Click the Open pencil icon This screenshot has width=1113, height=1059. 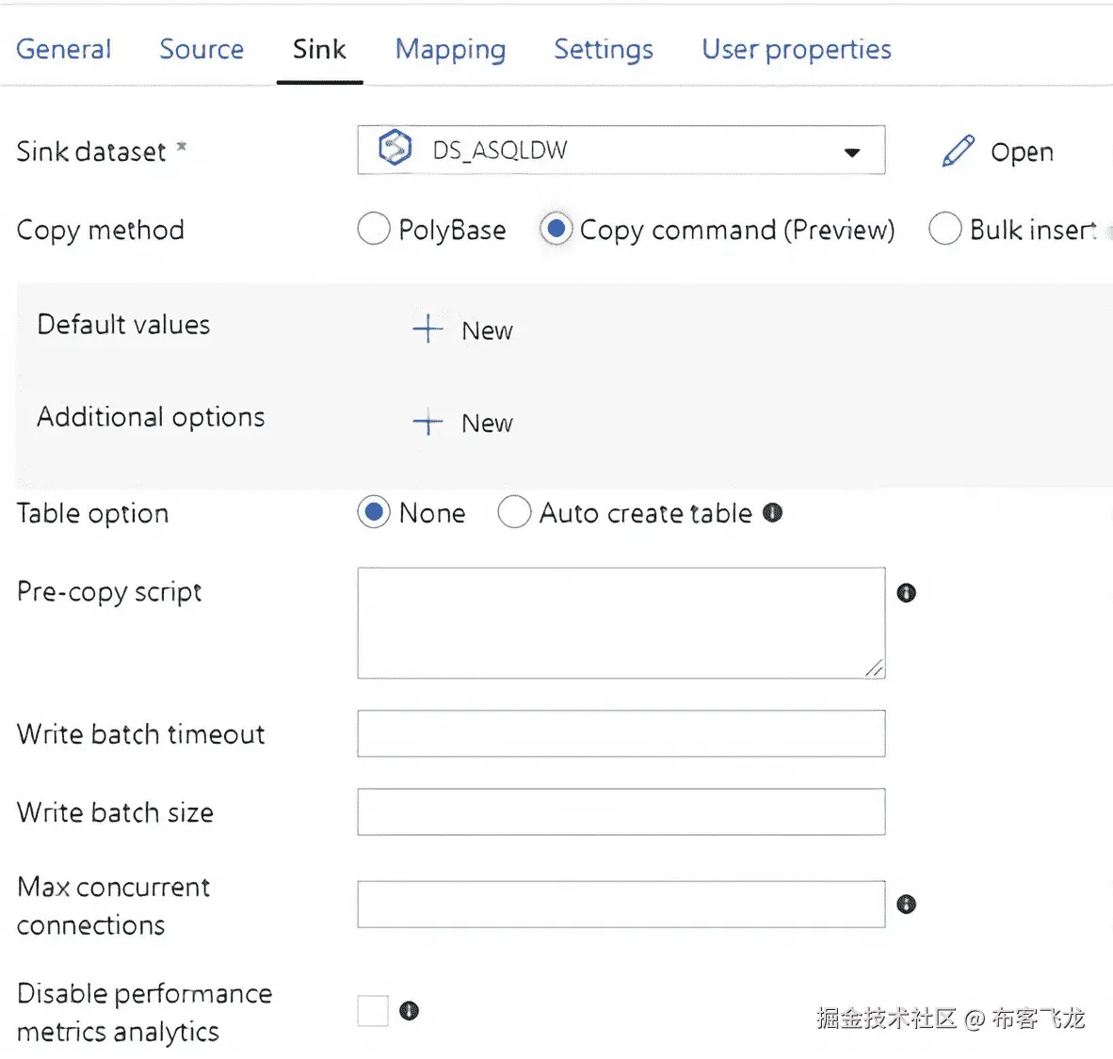click(958, 151)
